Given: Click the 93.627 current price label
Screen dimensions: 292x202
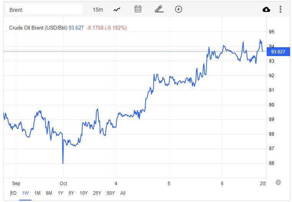Looking at the screenshot, I should coord(278,52).
